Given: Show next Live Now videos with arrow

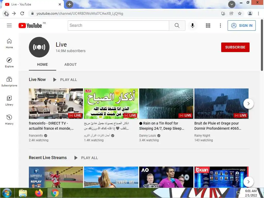Looking at the screenshot, I should tap(249, 104).
